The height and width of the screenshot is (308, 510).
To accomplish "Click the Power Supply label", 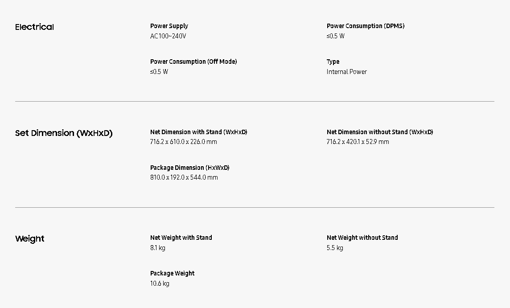I will coord(169,26).
